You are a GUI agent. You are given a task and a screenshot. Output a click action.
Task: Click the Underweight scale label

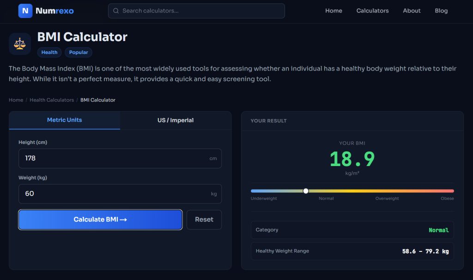264,199
